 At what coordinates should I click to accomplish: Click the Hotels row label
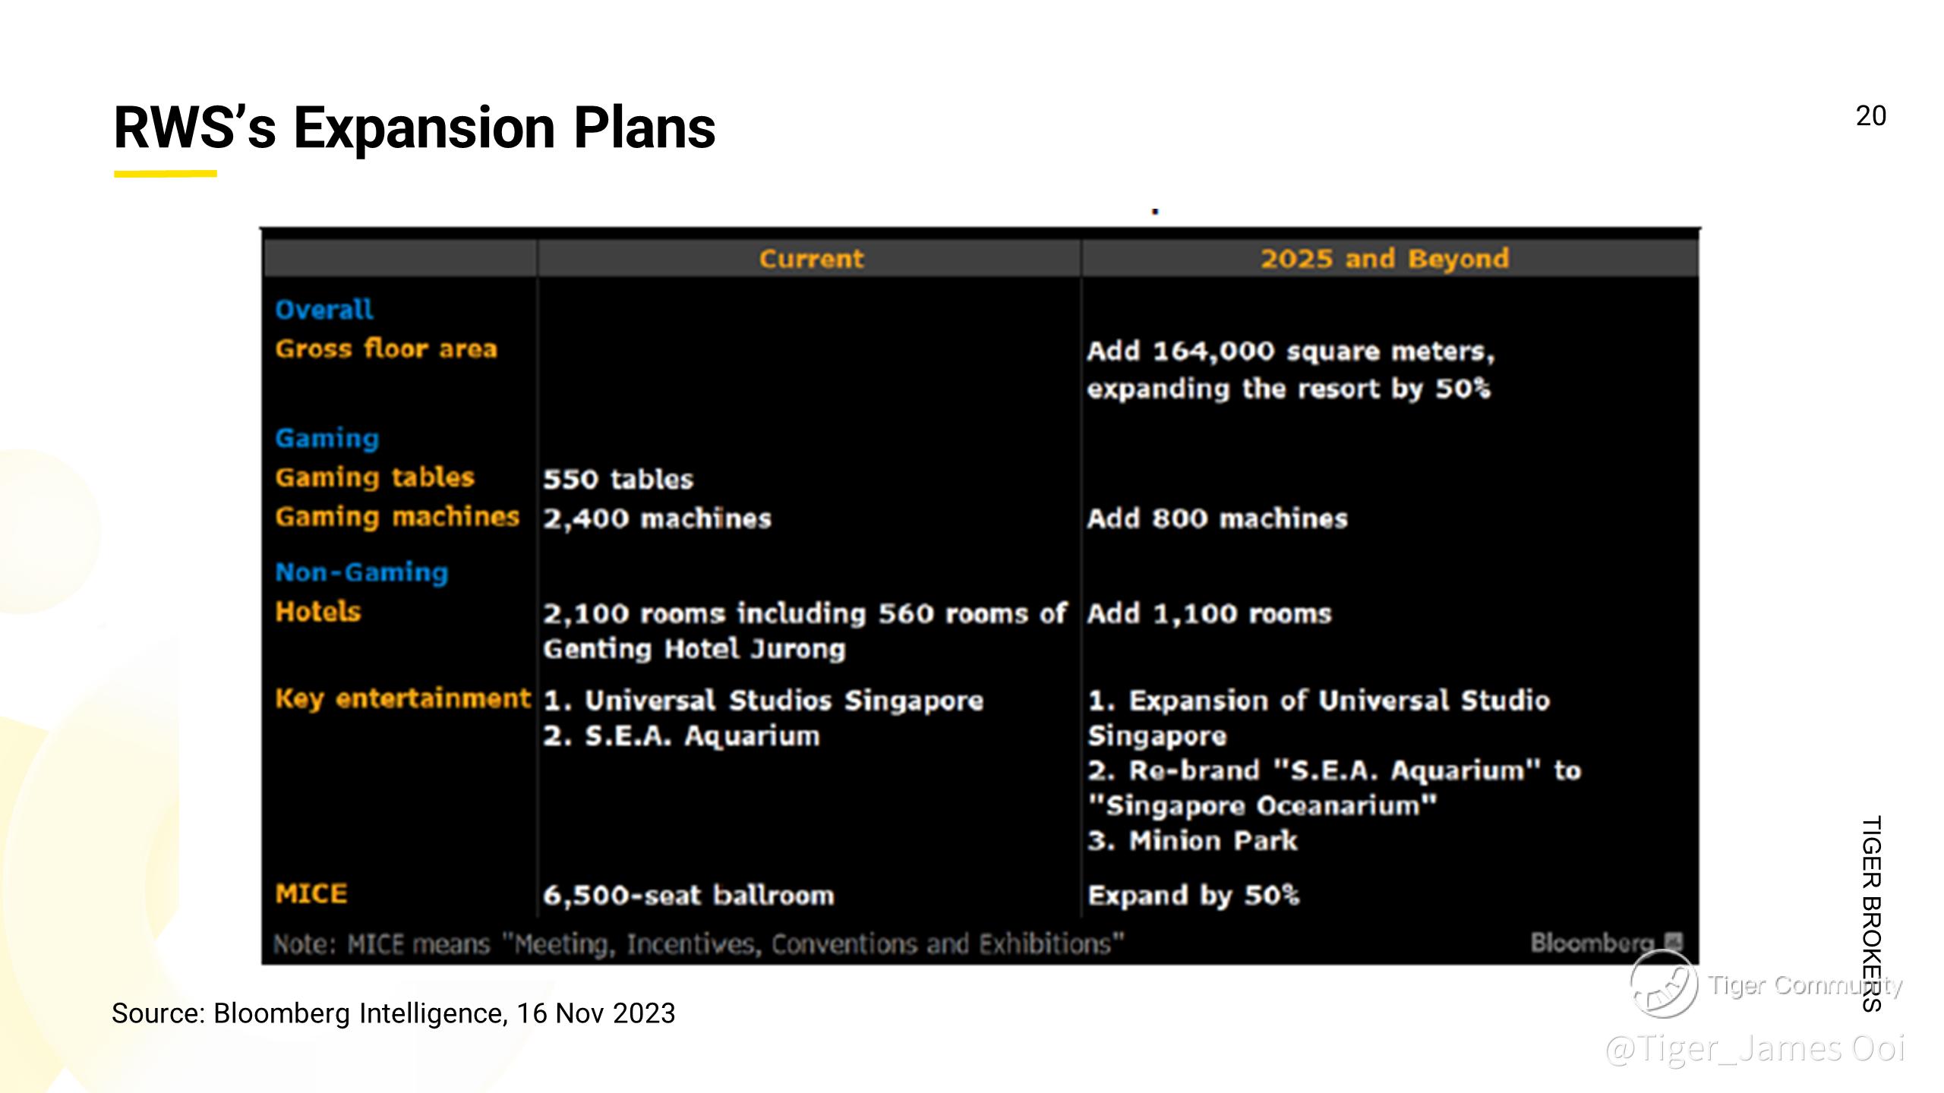pyautogui.click(x=318, y=612)
